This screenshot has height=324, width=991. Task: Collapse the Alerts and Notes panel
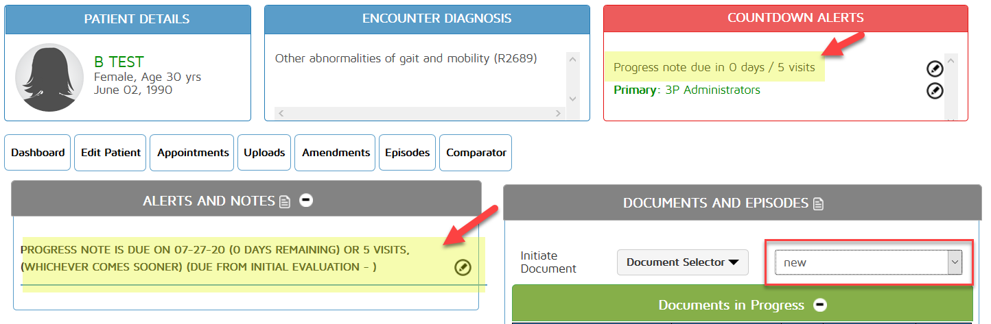tap(306, 201)
